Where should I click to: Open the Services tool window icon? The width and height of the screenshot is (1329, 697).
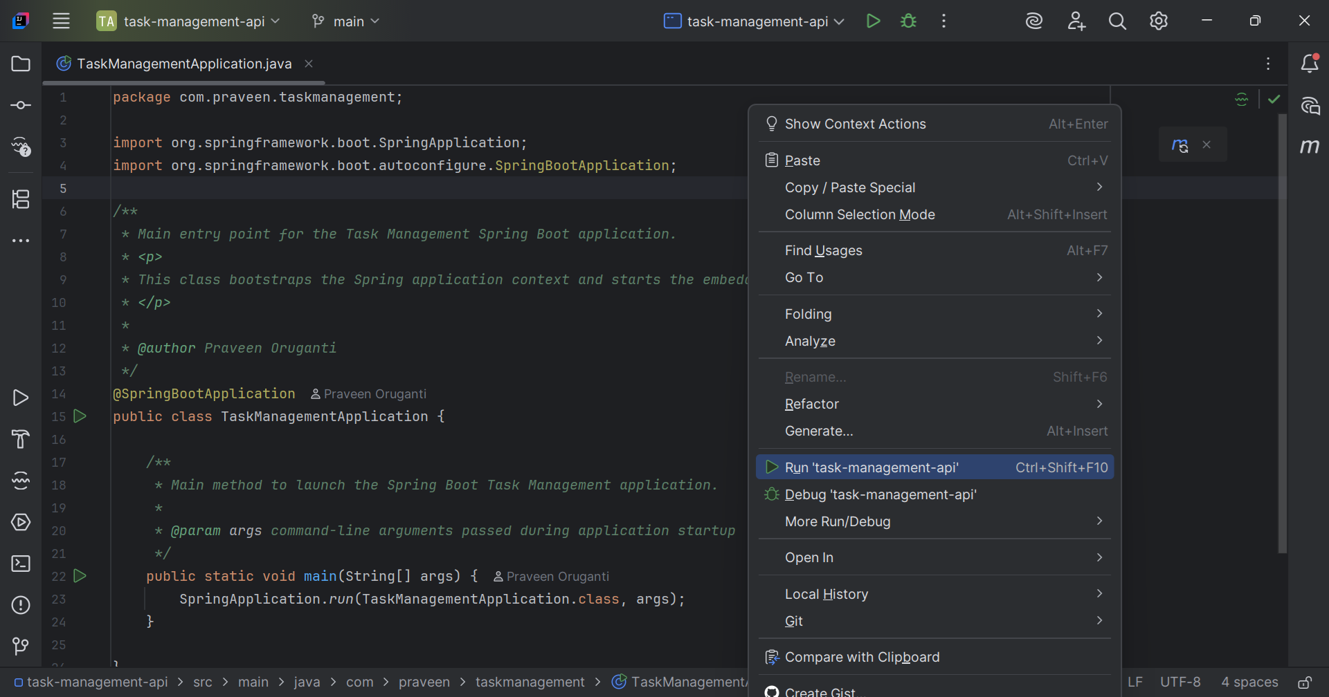point(21,522)
